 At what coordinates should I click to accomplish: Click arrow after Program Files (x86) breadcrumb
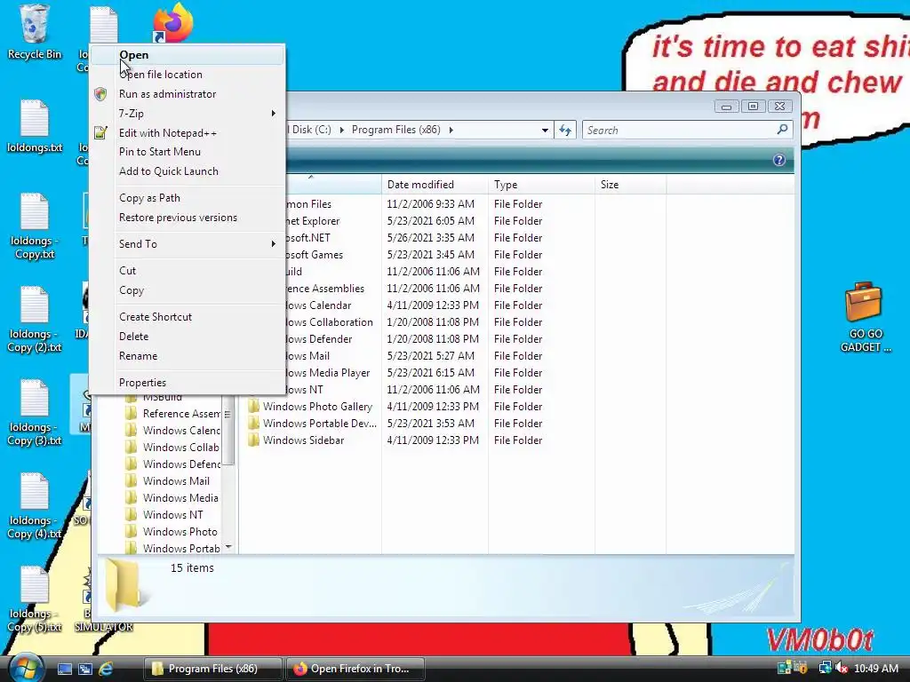[x=451, y=130]
